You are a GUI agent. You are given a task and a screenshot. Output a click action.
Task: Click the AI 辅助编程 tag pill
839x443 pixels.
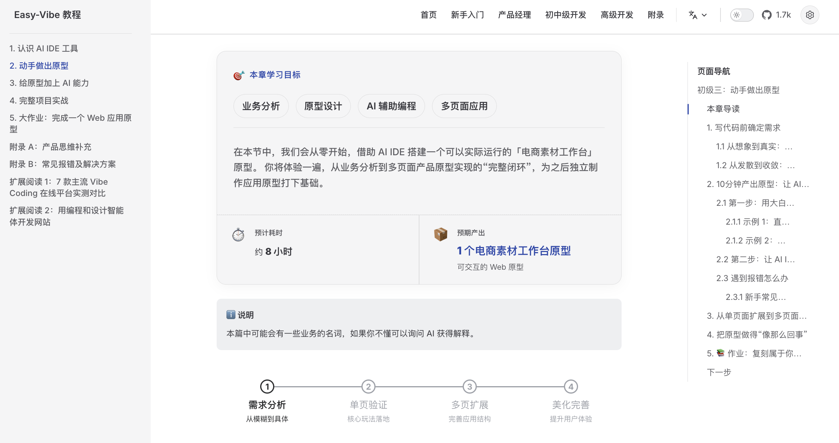(391, 106)
